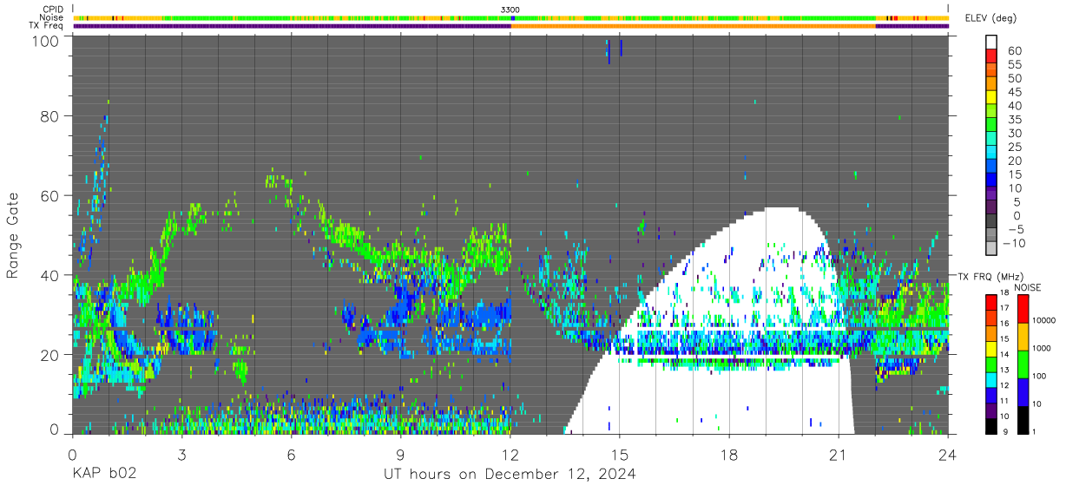Click the '3' hour tick on the x-axis
Viewport: 1066px width, 492px height.
point(181,454)
